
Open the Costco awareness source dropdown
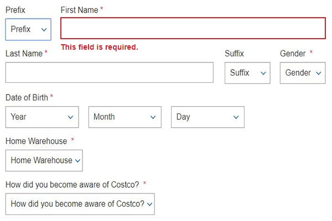80,204
